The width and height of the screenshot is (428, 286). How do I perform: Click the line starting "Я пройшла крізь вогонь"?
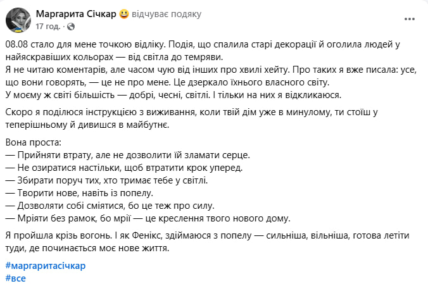point(209,236)
